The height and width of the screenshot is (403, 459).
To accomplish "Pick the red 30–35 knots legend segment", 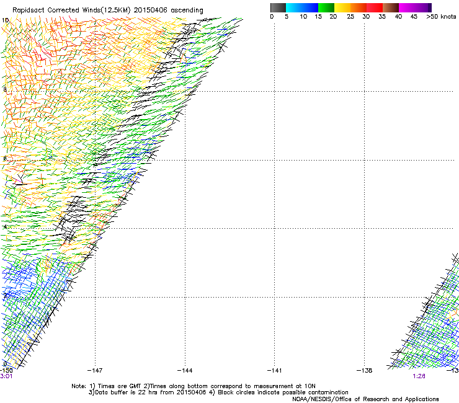I will point(375,7).
